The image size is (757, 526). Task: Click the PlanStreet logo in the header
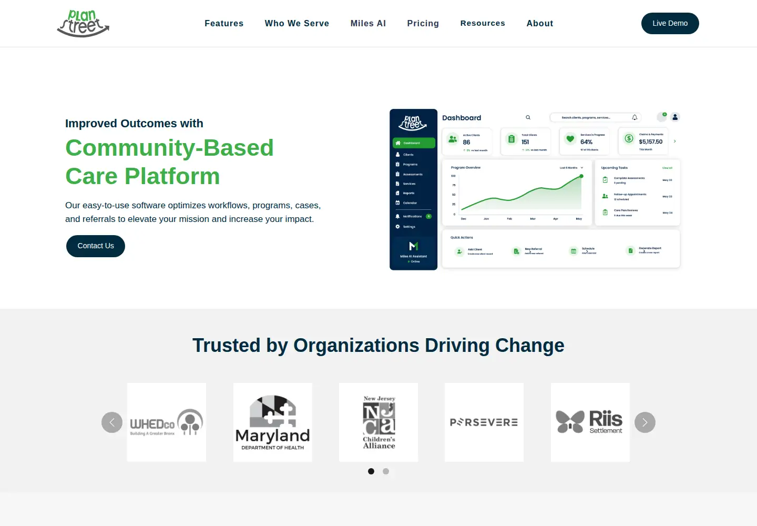point(83,24)
